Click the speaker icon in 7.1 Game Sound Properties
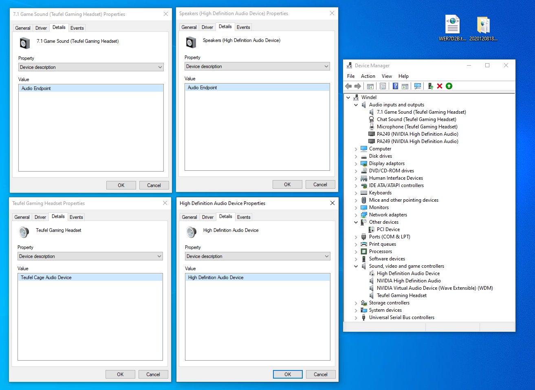This screenshot has width=535, height=390. click(25, 43)
